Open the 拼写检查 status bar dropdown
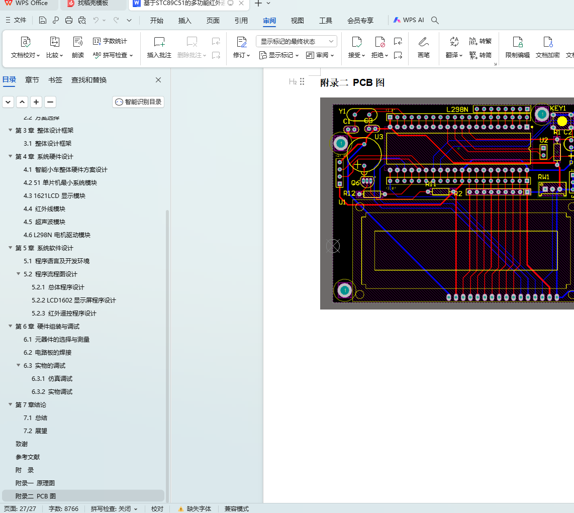 114,509
